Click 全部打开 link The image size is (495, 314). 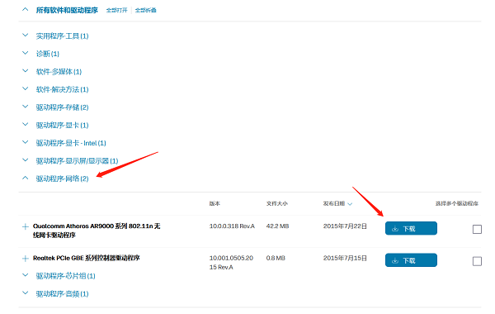(117, 10)
